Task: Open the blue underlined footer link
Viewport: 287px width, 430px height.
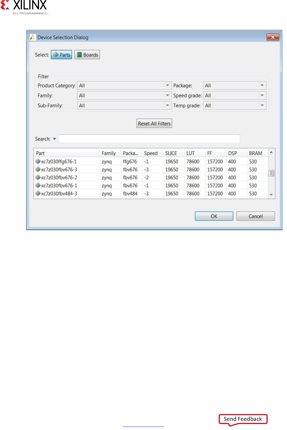Action: point(143,426)
